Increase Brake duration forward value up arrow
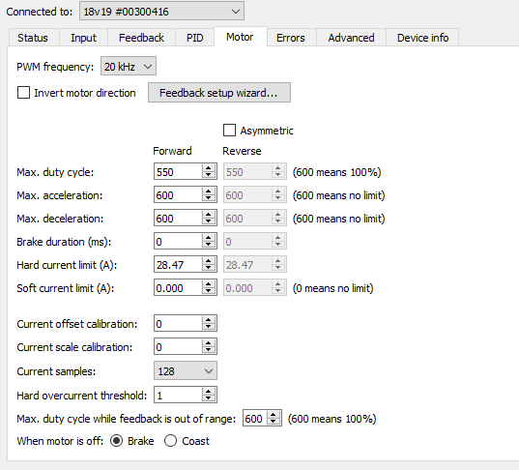Screen dimensions: 519x470 tap(208, 238)
